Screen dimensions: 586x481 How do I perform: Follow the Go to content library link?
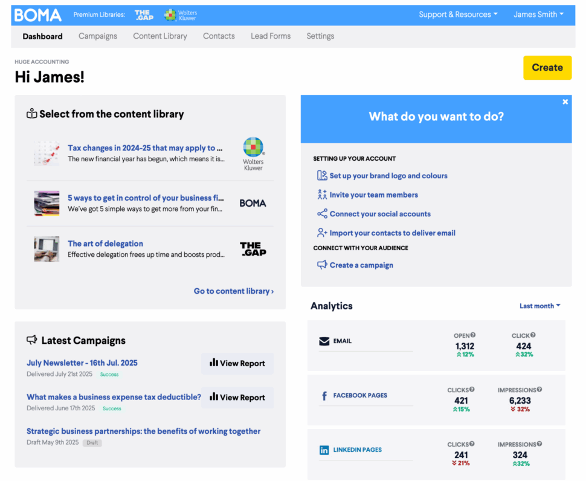[233, 291]
